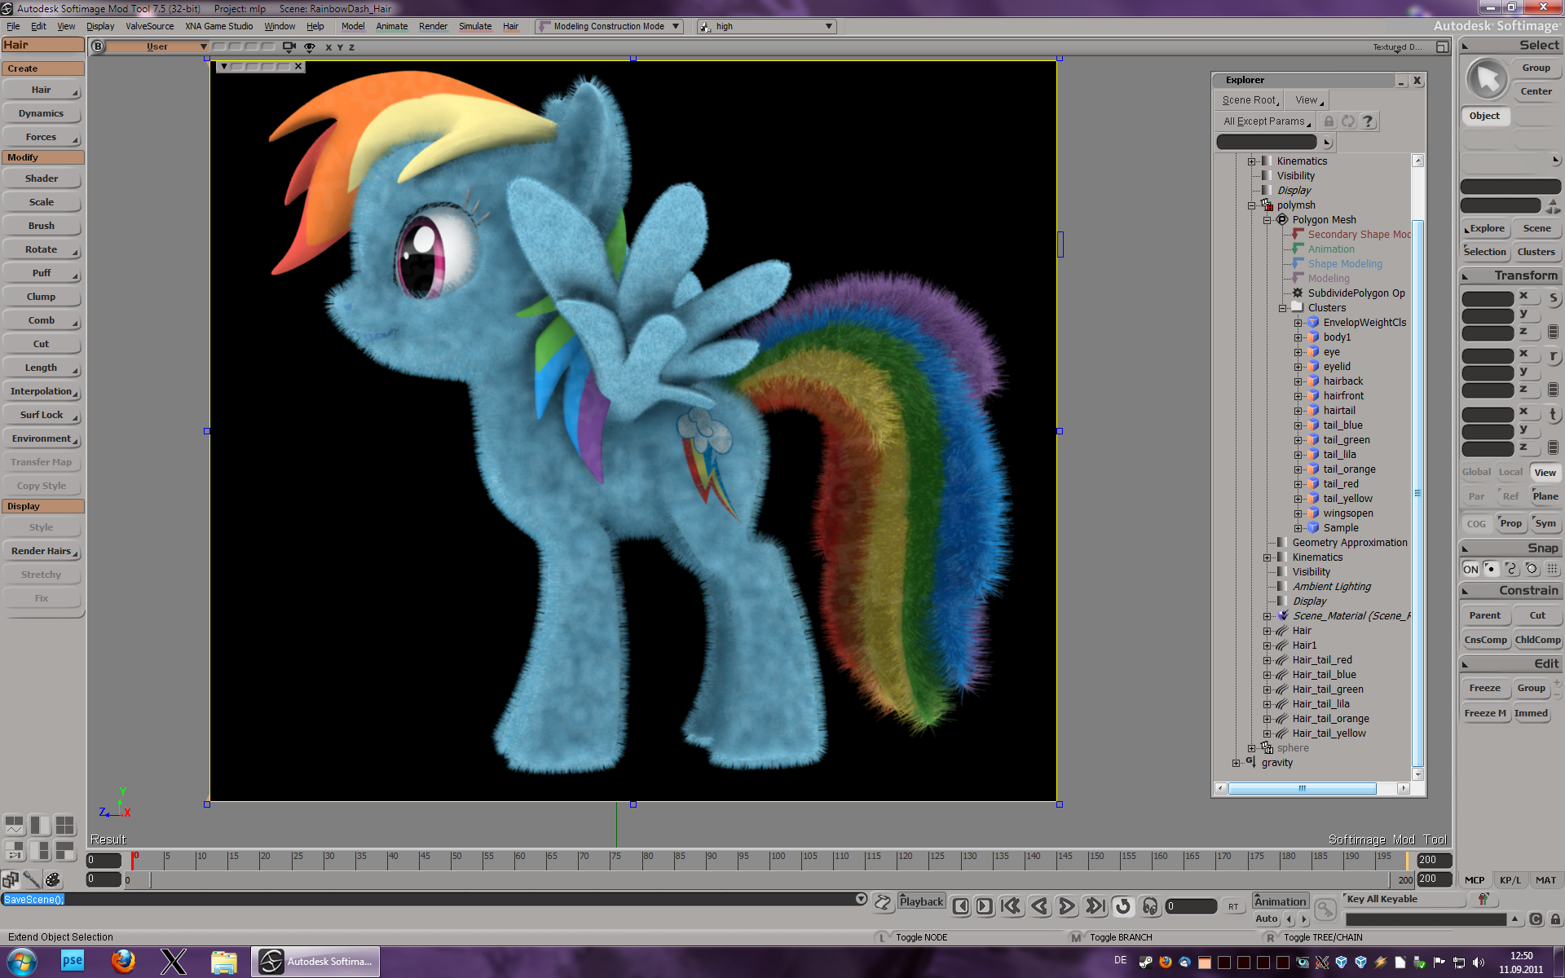
Task: Click the Rotate tool r icon
Action: (x=1553, y=356)
